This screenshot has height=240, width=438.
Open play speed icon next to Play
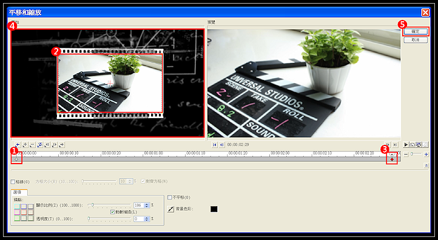[413, 145]
